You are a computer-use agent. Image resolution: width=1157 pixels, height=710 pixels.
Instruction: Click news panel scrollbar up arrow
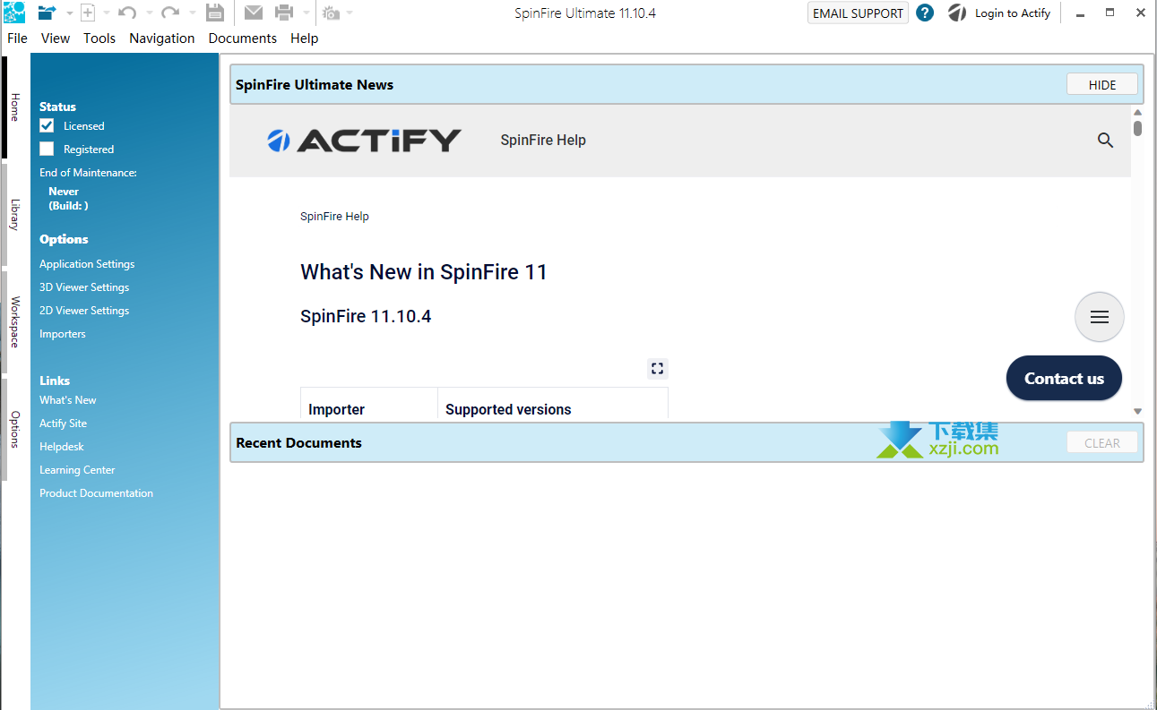coord(1137,113)
